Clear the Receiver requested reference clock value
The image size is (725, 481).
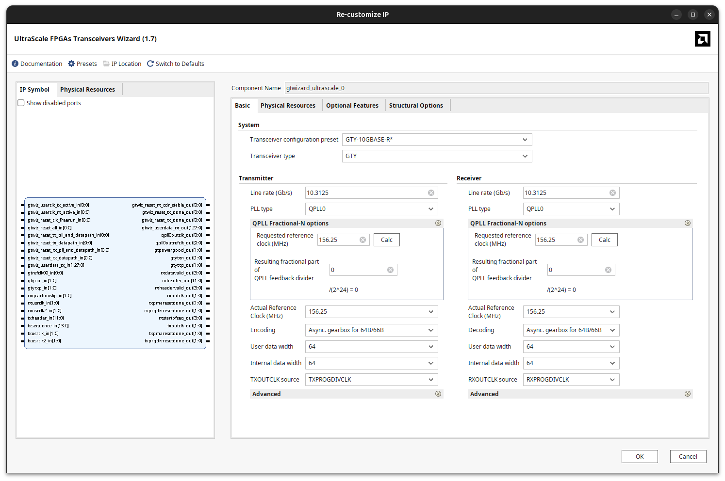[x=581, y=239]
